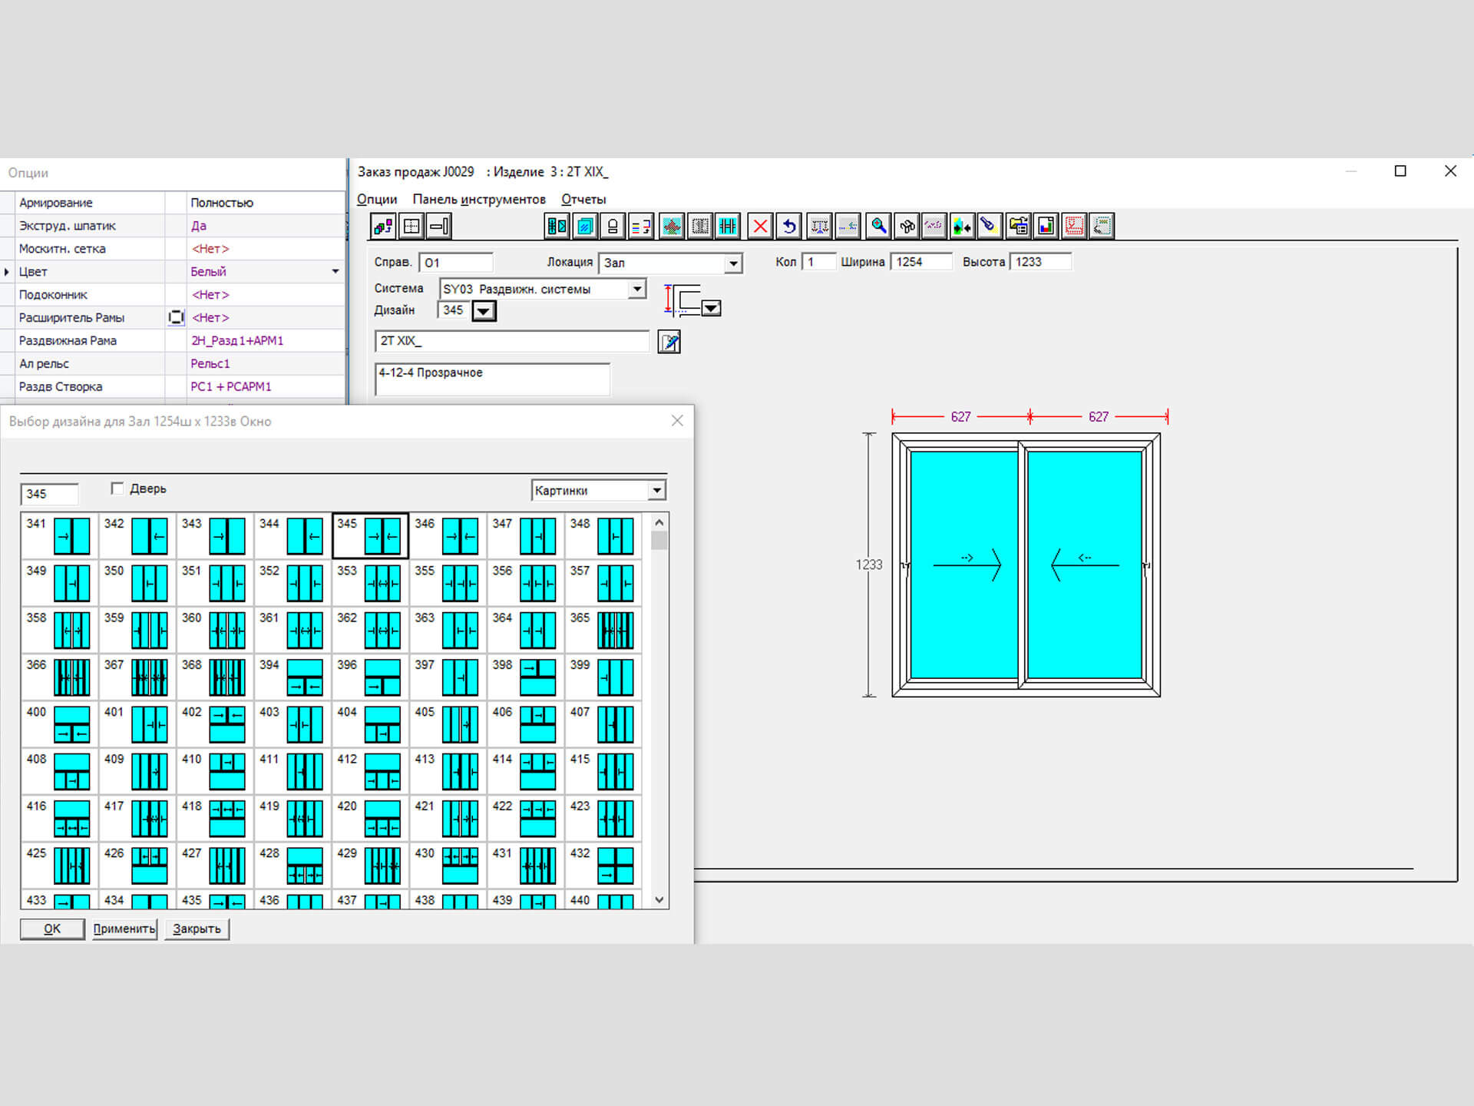1474x1106 pixels.
Task: Open the Дизайн 345 dropdown arrow
Action: click(x=483, y=311)
